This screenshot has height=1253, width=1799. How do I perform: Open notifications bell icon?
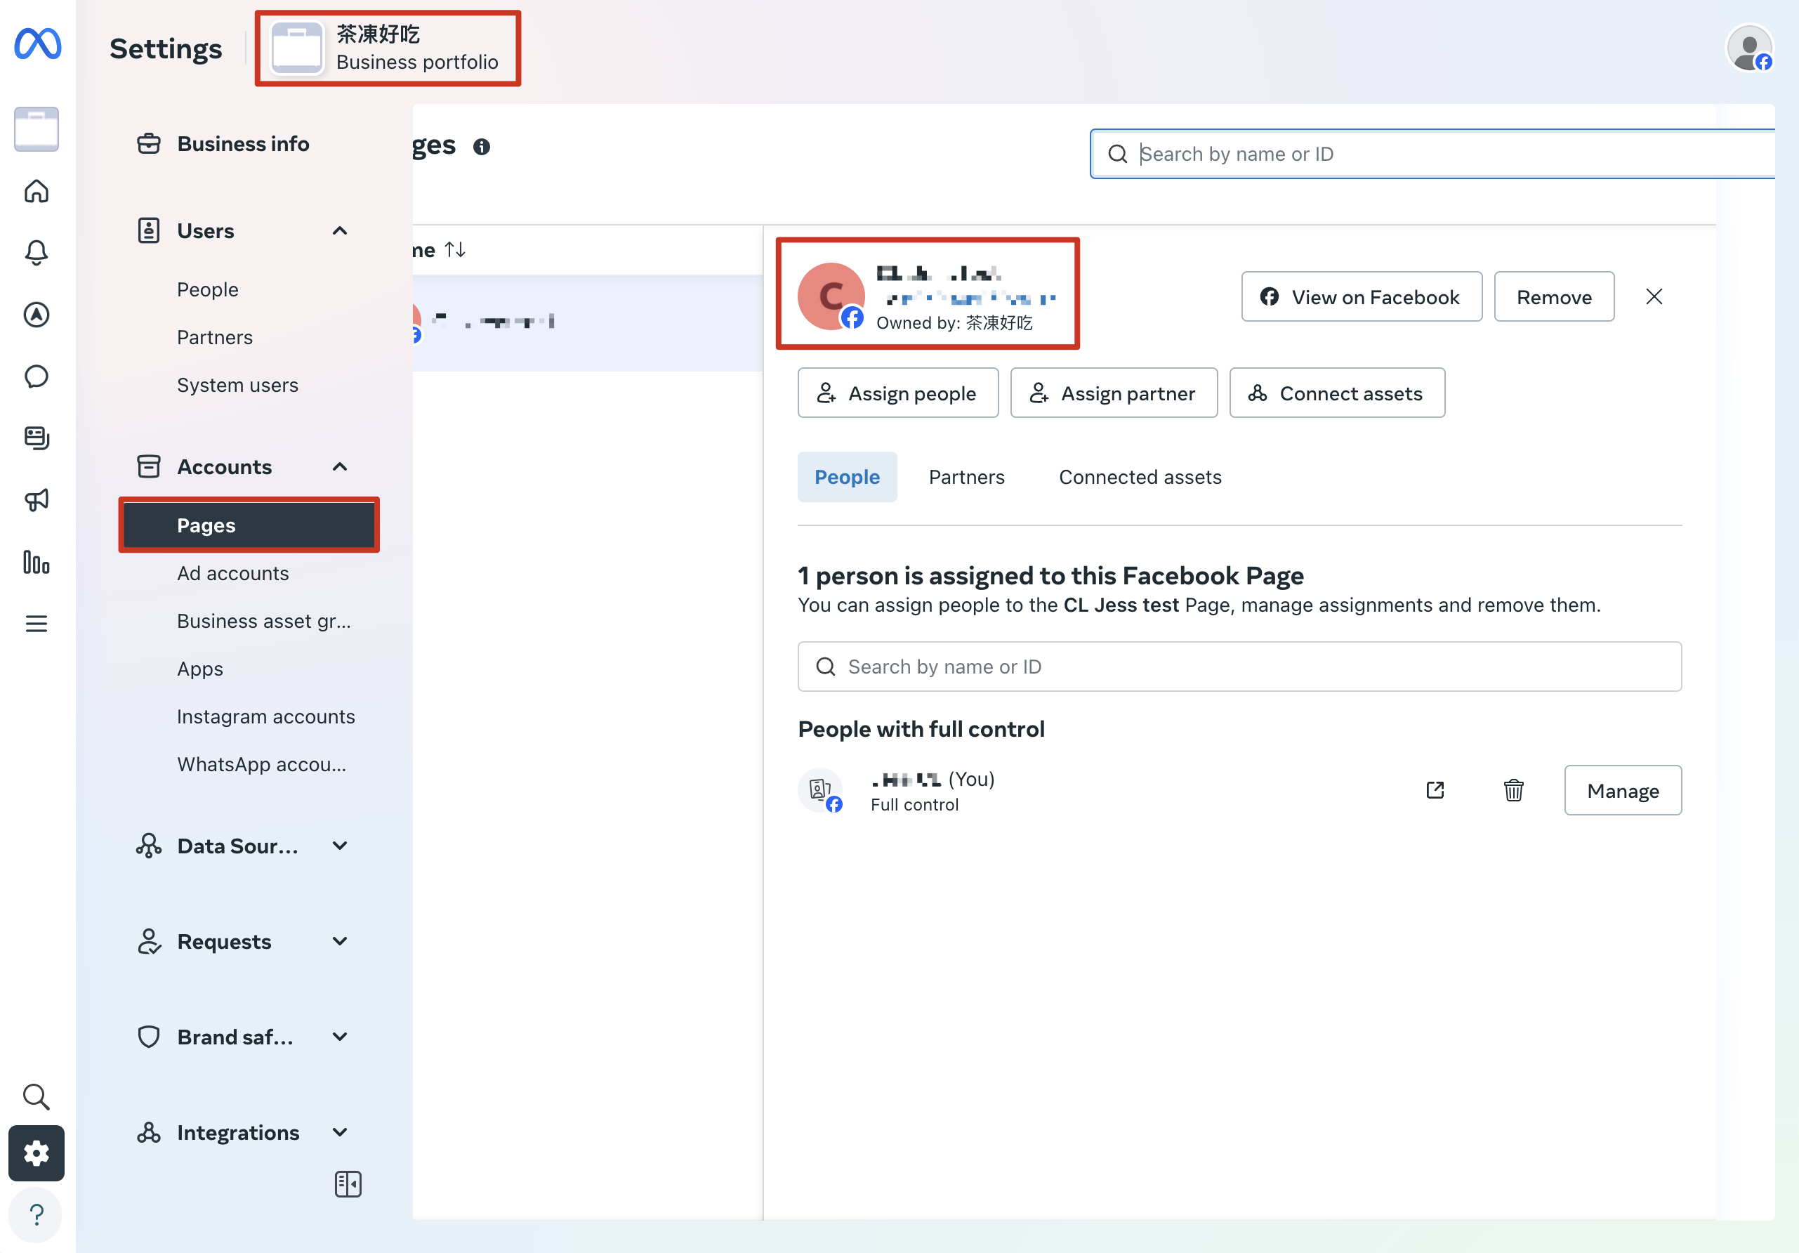pos(36,252)
